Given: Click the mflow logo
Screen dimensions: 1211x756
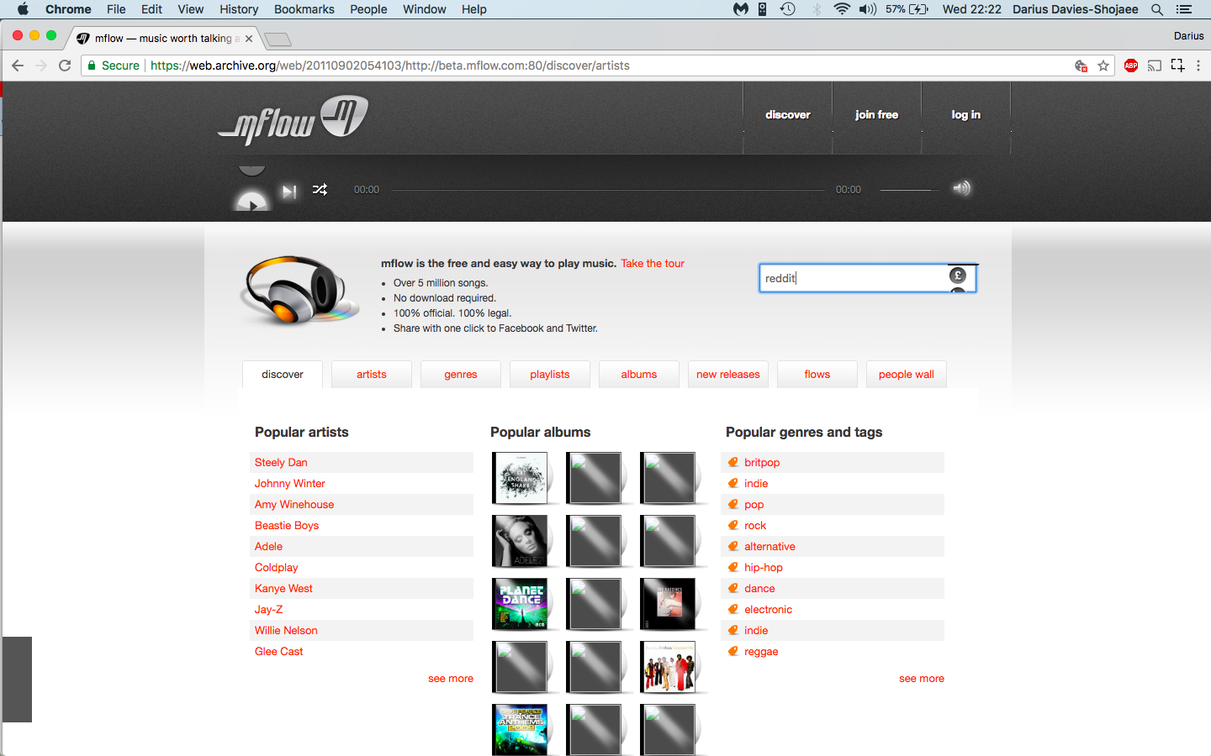Looking at the screenshot, I should 293,122.
